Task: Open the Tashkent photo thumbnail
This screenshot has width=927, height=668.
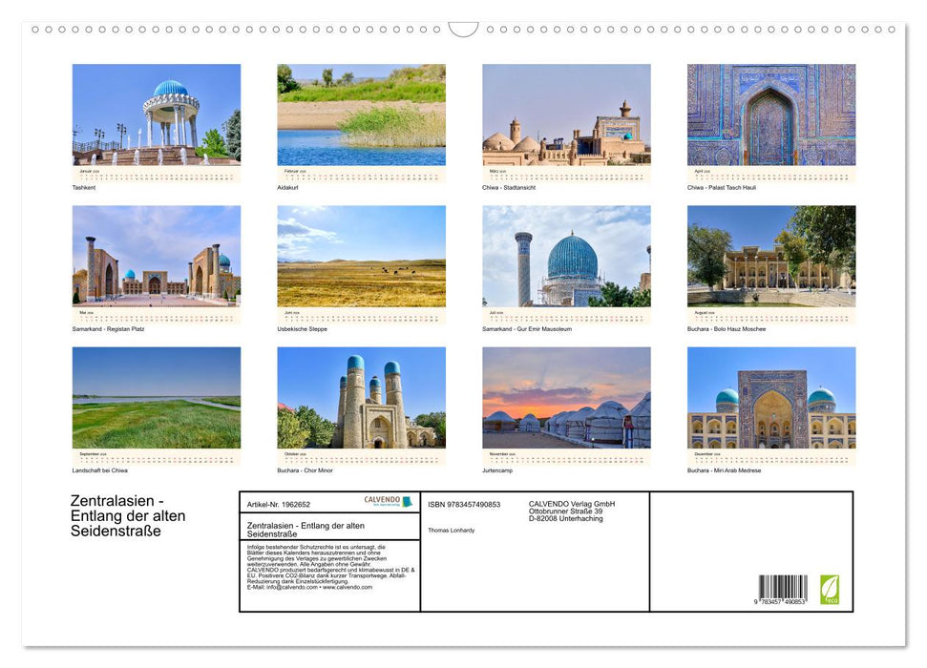Action: tap(157, 115)
